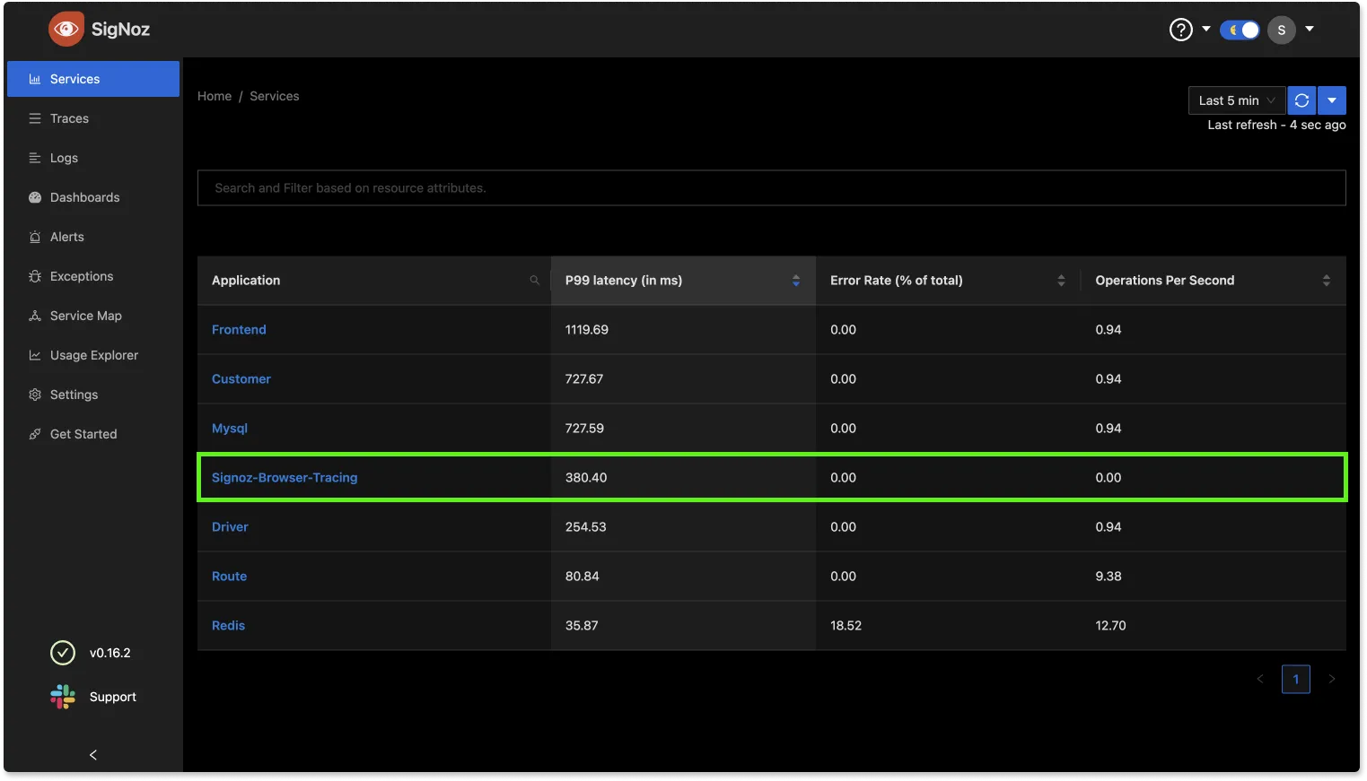Open the user account dropdown arrow
This screenshot has width=1367, height=781.
point(1310,30)
